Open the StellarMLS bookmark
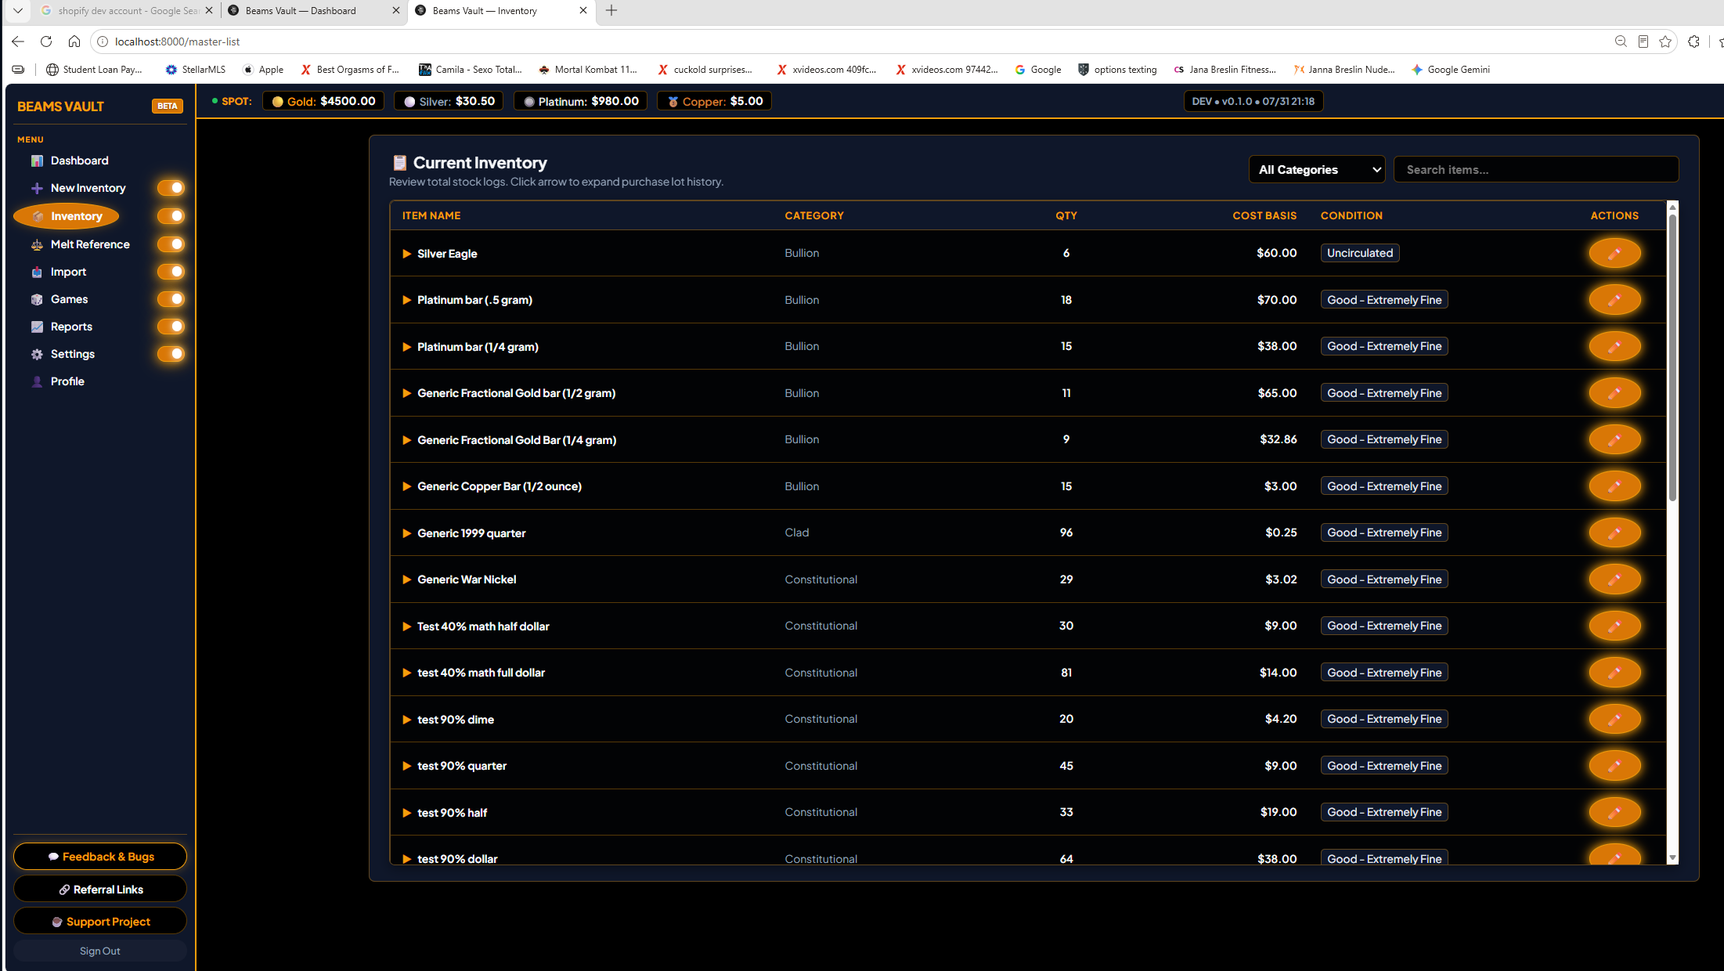 pos(195,70)
